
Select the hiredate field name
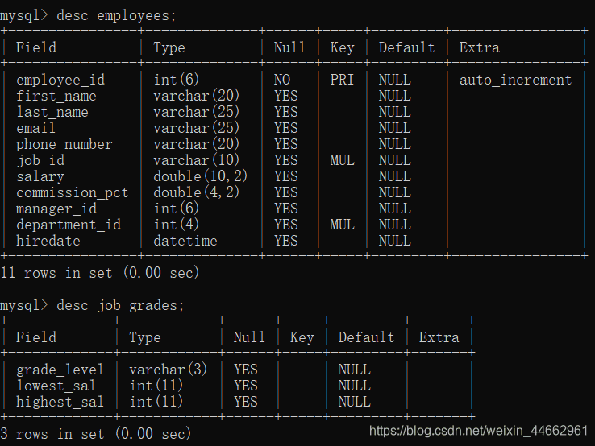point(48,241)
